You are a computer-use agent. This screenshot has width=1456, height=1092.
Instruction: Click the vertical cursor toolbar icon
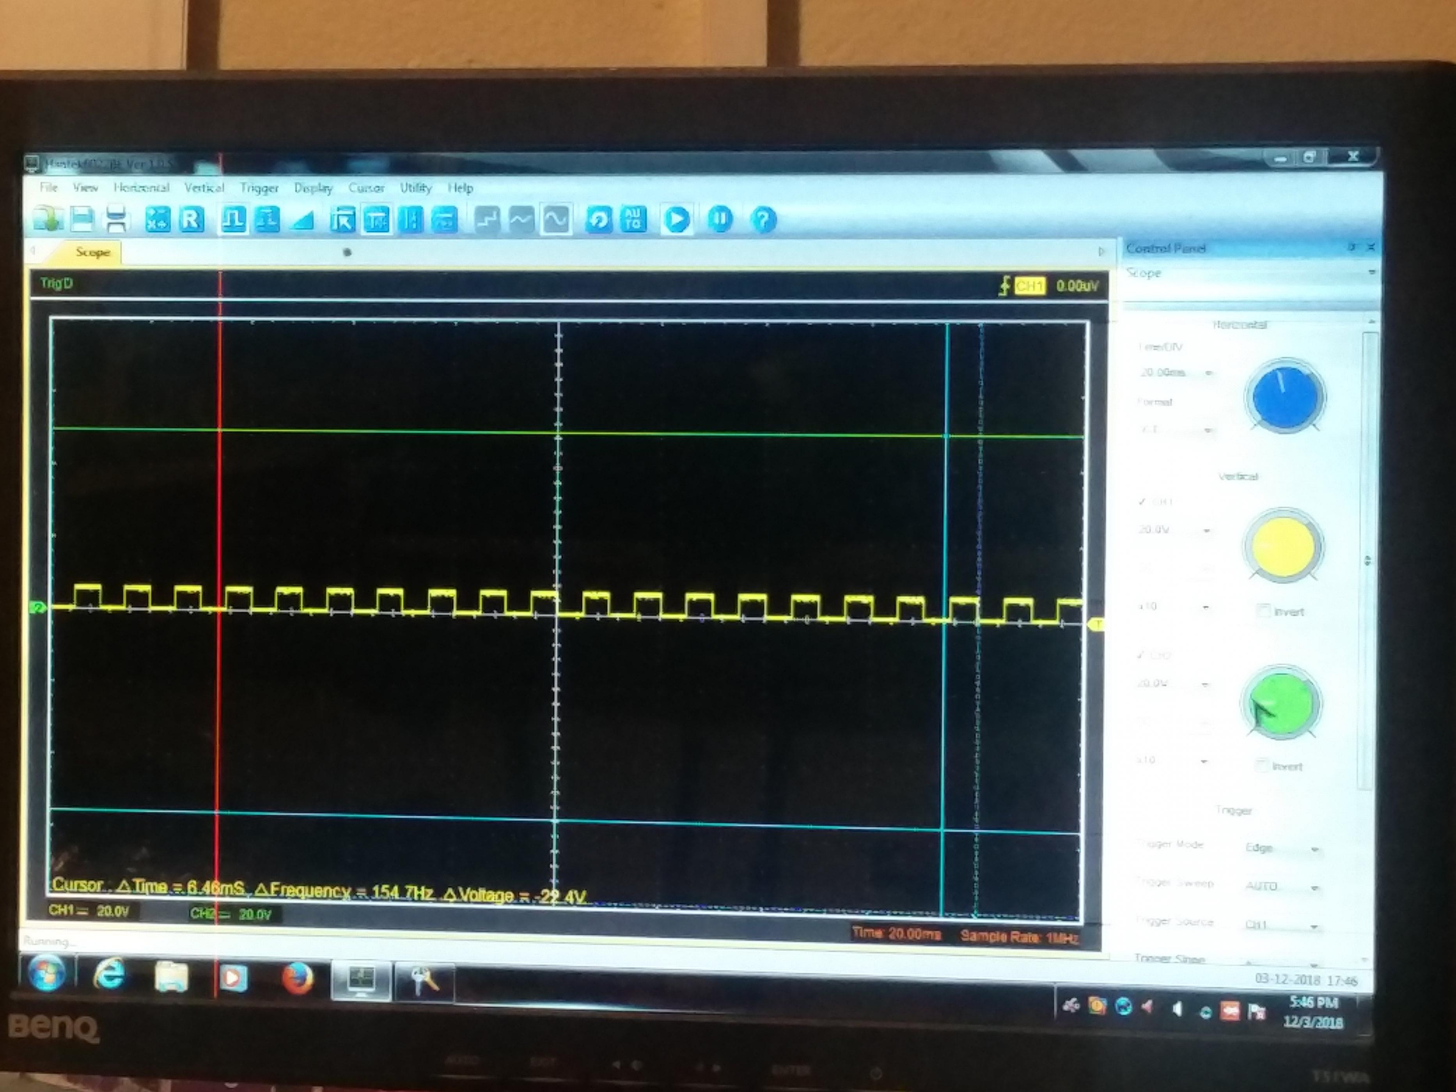[x=411, y=220]
